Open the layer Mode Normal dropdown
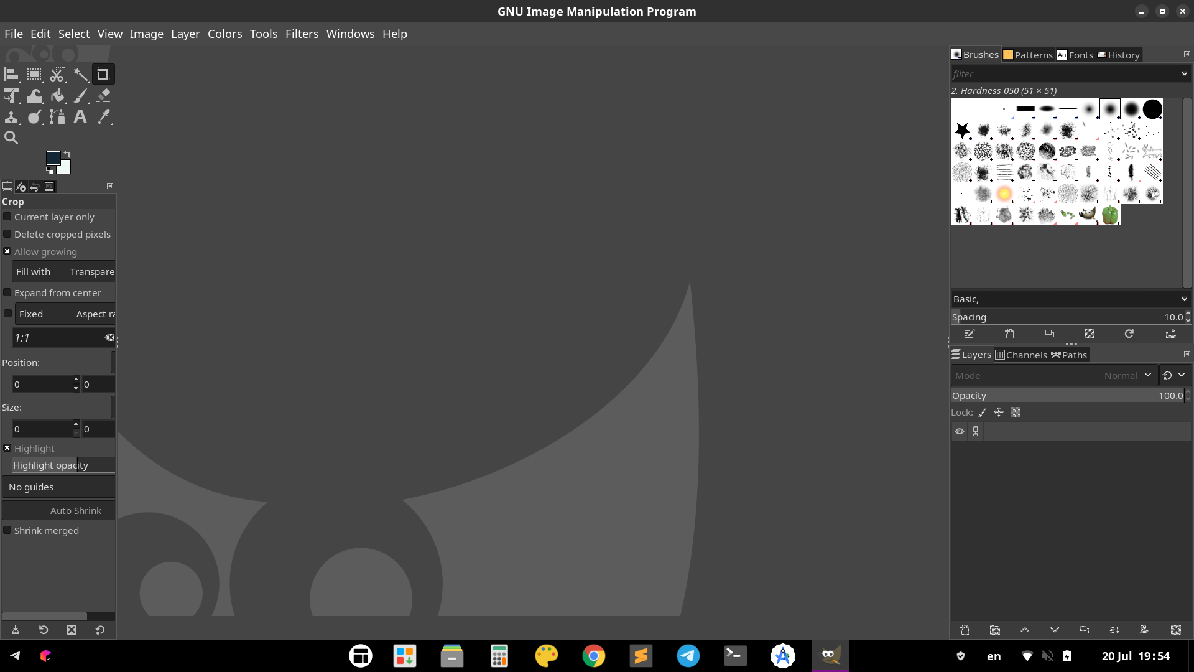 pyautogui.click(x=1055, y=376)
